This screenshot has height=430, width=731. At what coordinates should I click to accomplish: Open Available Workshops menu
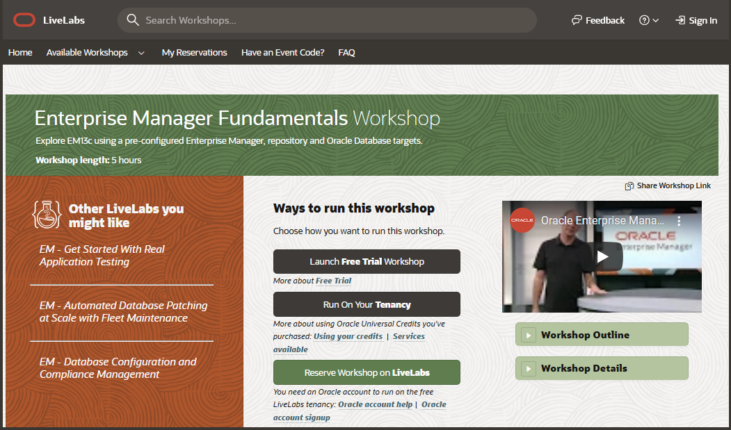[x=87, y=53]
